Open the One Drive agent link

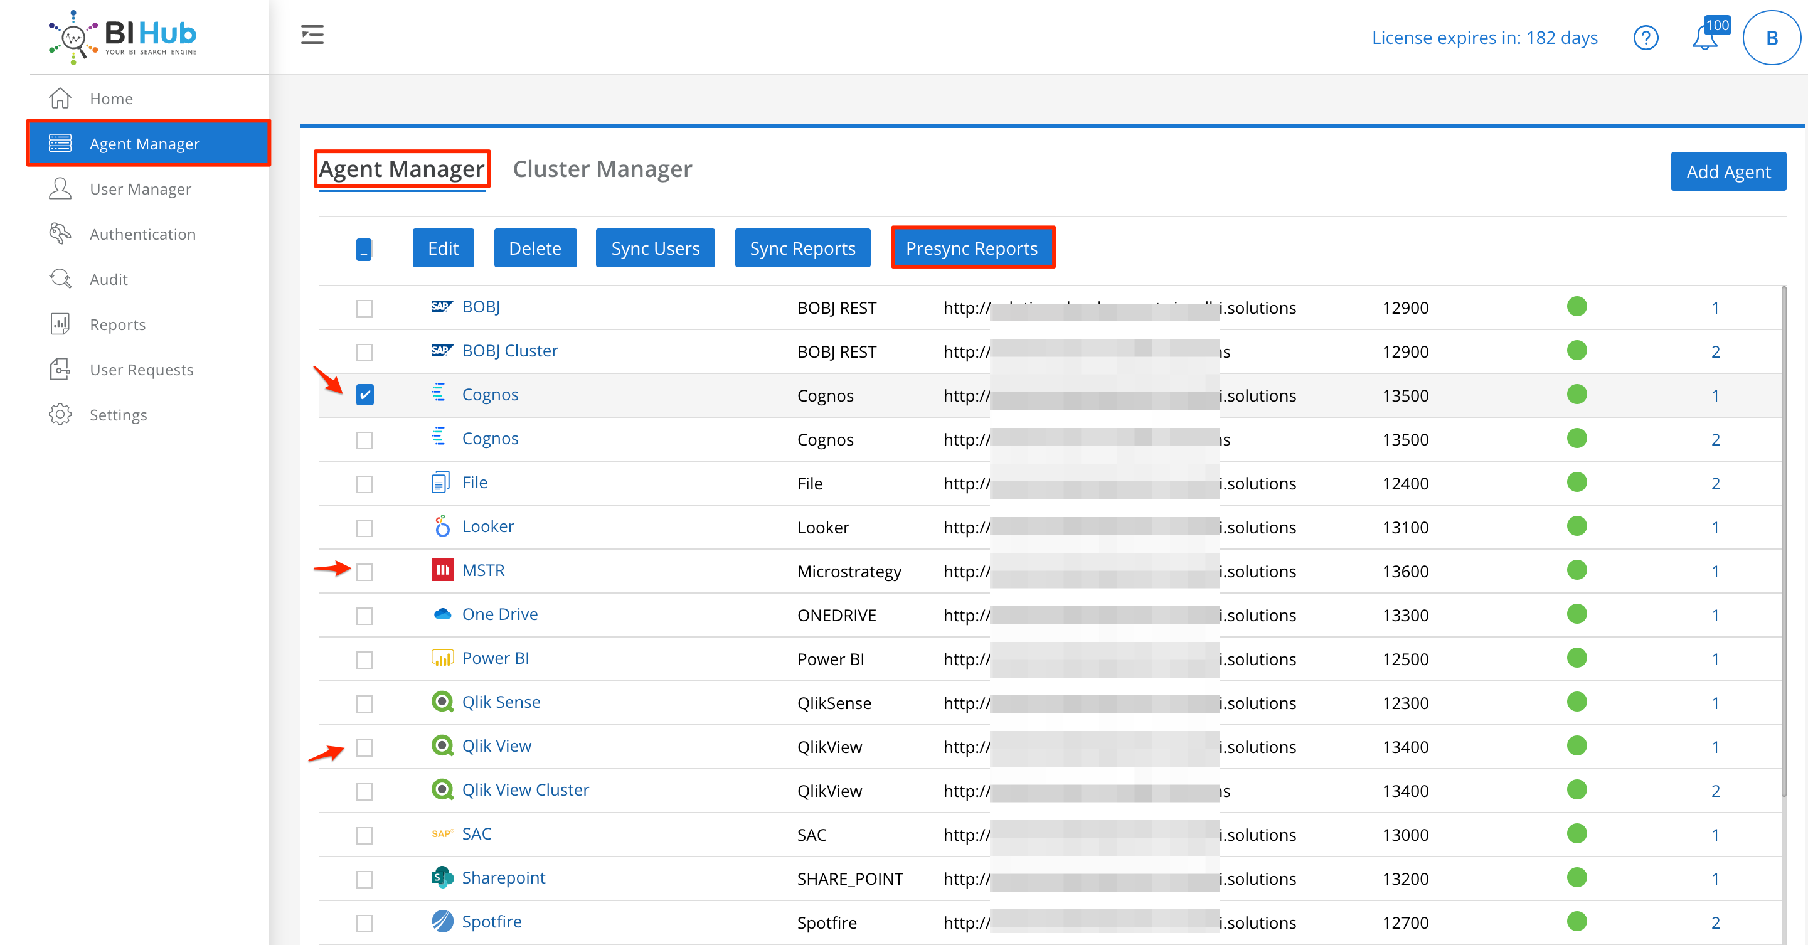(x=500, y=614)
